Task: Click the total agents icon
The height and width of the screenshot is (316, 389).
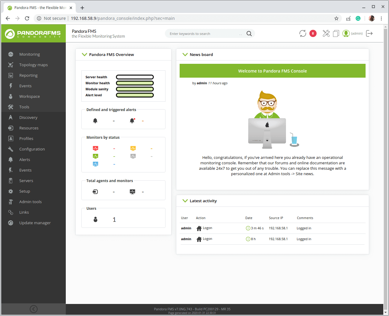Action: (95, 192)
